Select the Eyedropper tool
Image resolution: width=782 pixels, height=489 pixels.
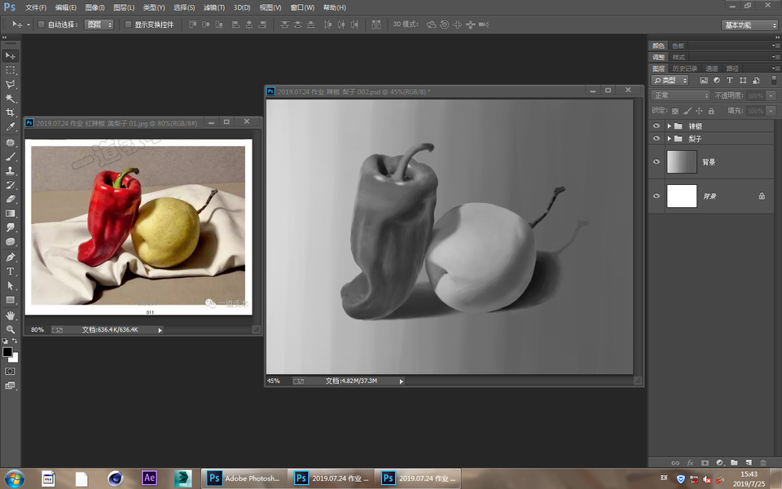pyautogui.click(x=11, y=127)
